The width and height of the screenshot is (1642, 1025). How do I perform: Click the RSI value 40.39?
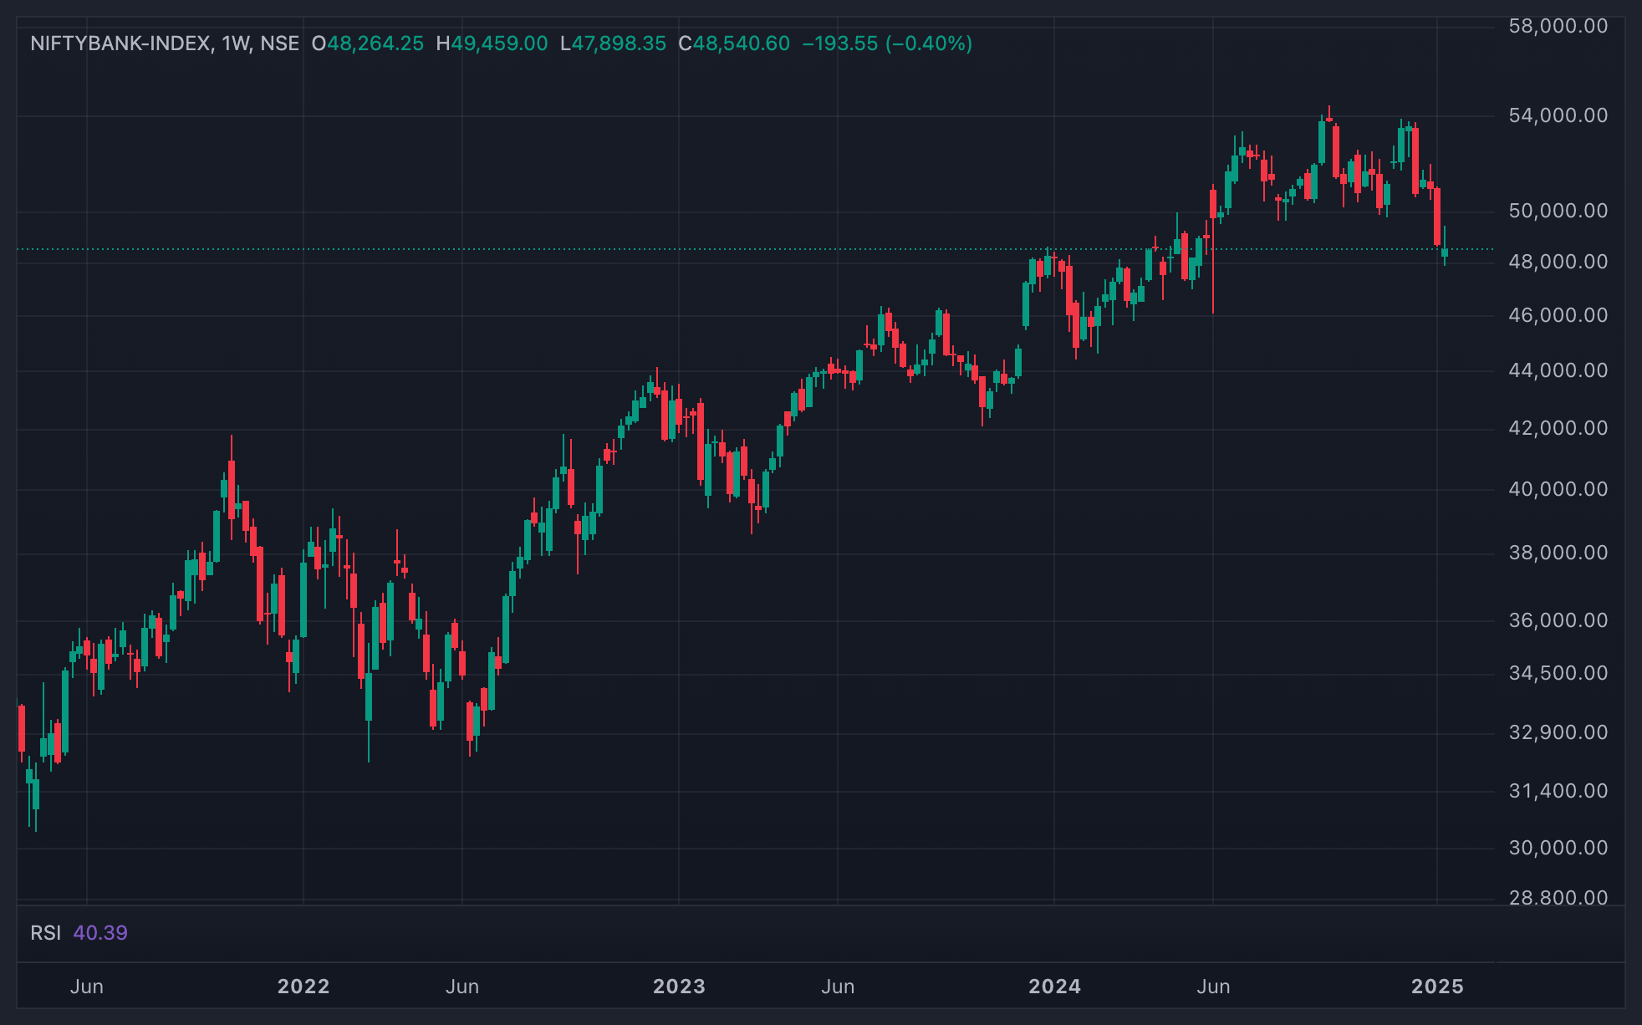click(100, 933)
